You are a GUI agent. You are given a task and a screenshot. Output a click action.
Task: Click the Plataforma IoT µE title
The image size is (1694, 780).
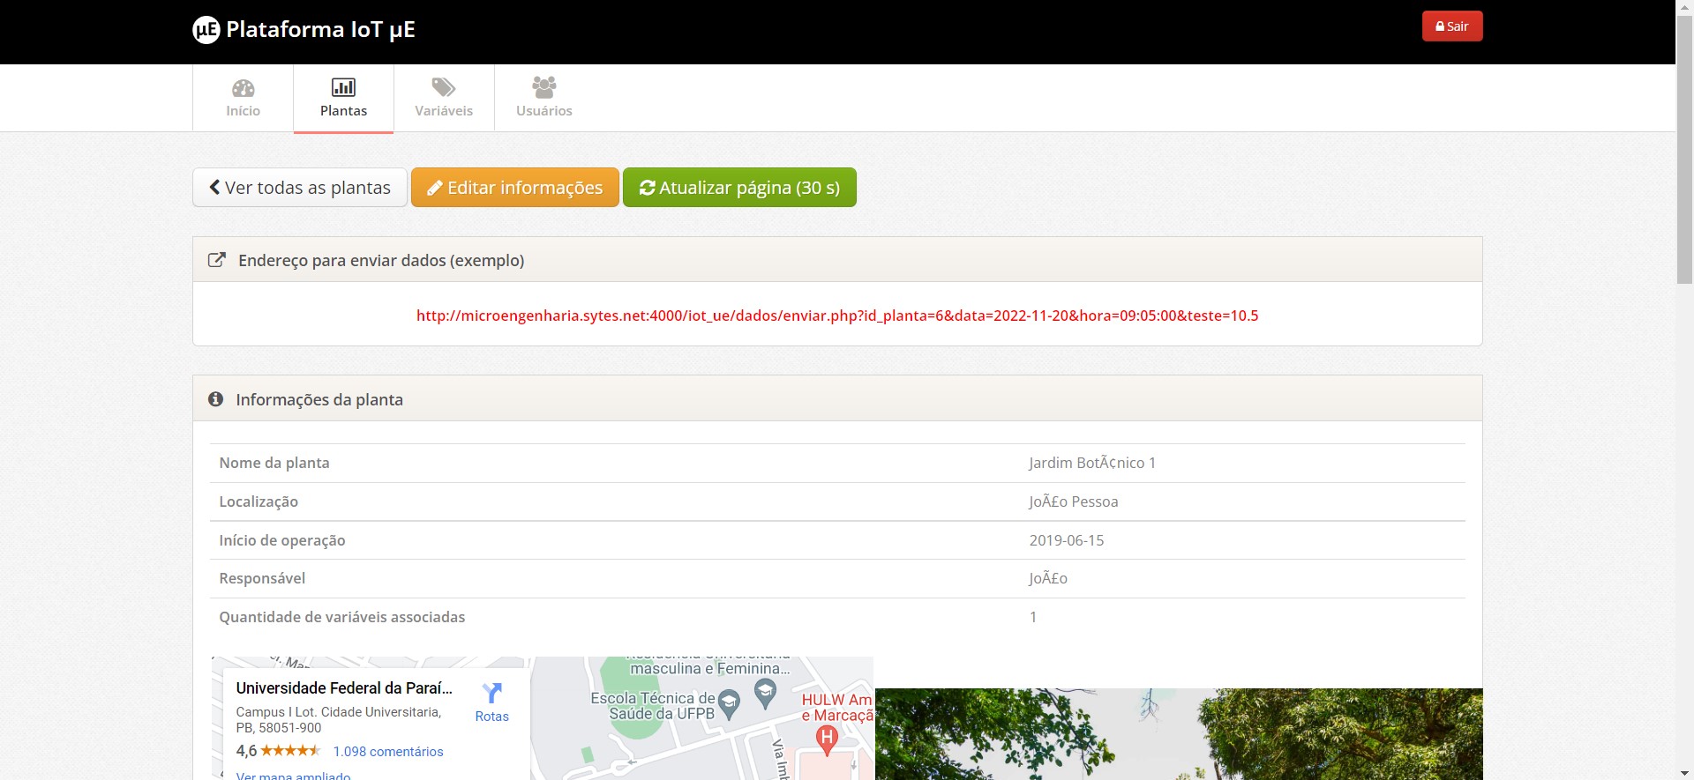click(x=320, y=30)
